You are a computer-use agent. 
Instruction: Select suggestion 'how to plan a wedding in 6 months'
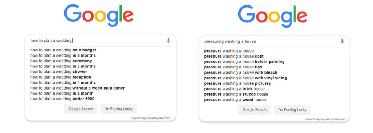click(63, 55)
